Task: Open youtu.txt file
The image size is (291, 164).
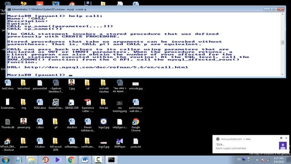Action: pos(135,143)
